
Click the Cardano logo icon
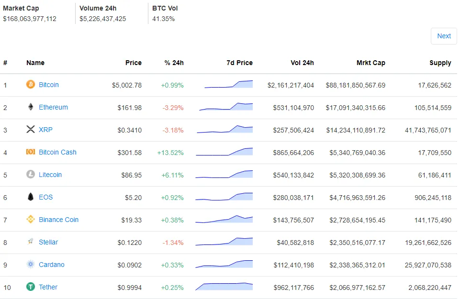(x=31, y=265)
